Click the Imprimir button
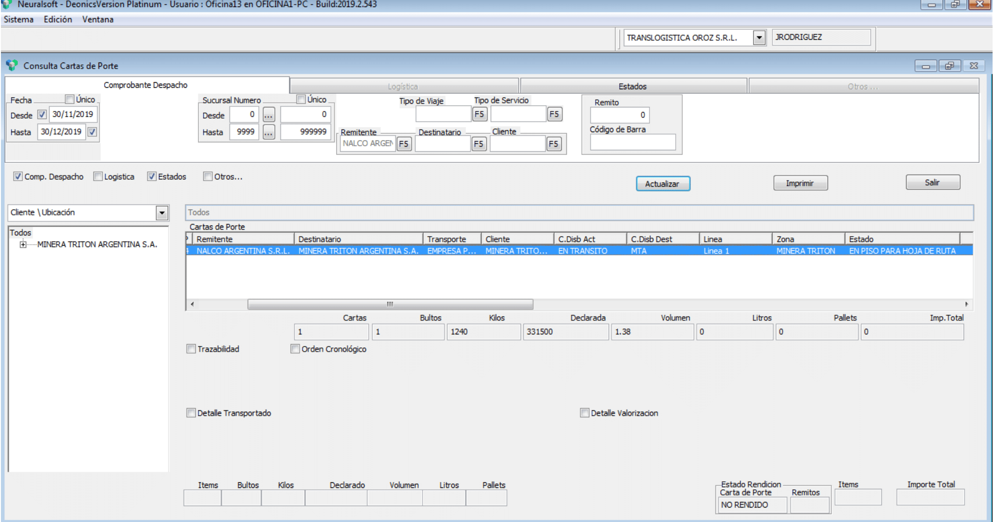 [x=800, y=183]
